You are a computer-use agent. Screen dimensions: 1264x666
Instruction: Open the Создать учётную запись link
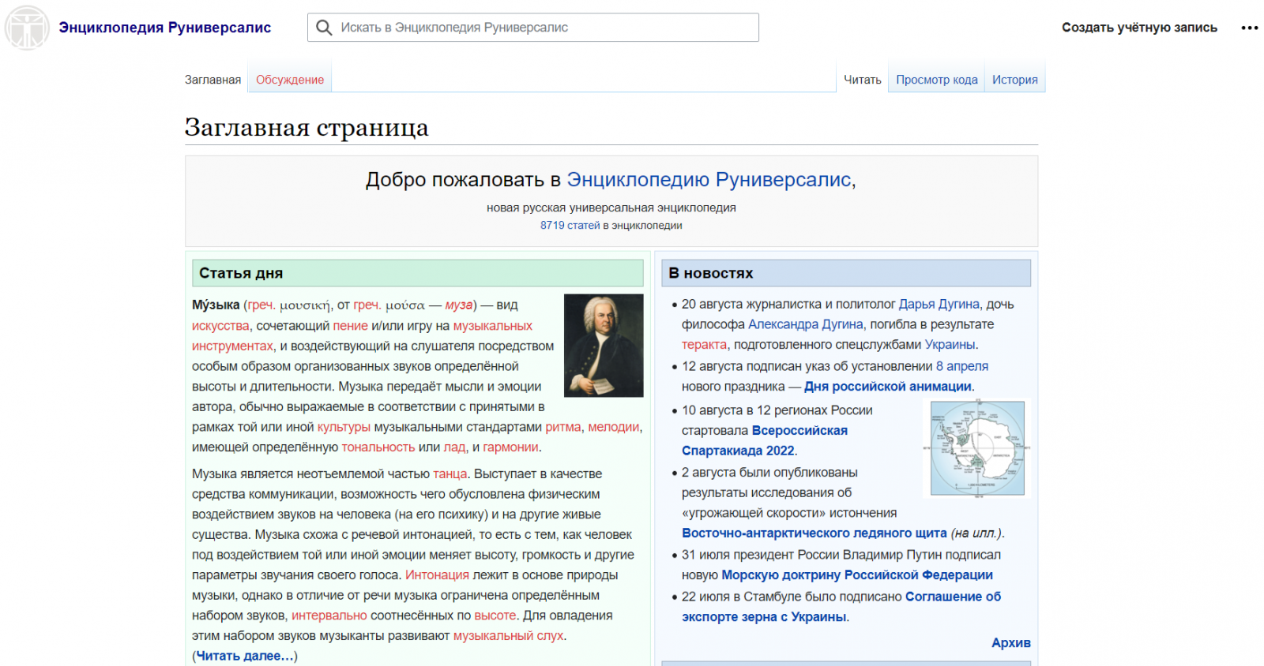1139,28
